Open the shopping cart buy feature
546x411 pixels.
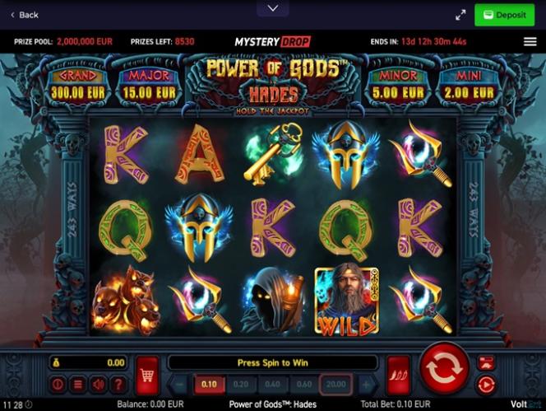[x=147, y=375]
